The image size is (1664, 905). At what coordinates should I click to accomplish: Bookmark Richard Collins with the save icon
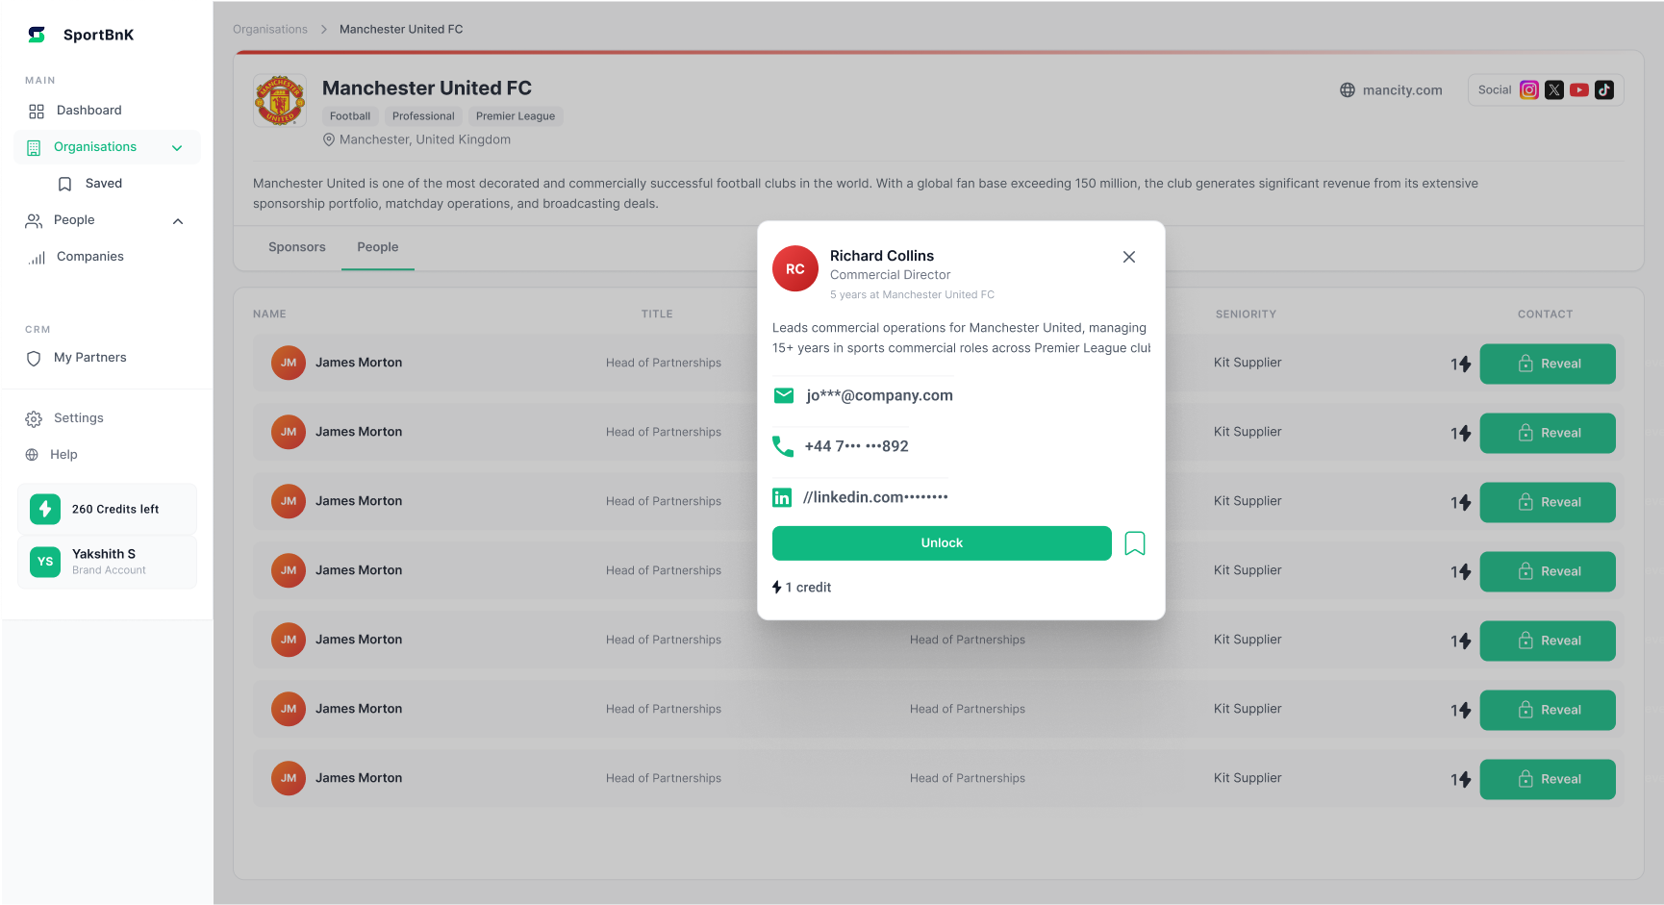[1135, 542]
